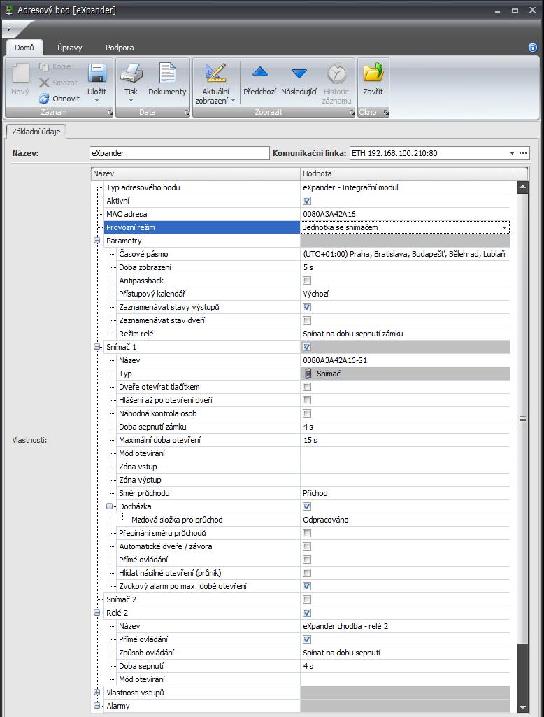Click the Snímač type icon in Typ row
This screenshot has height=717, width=544.
[308, 374]
